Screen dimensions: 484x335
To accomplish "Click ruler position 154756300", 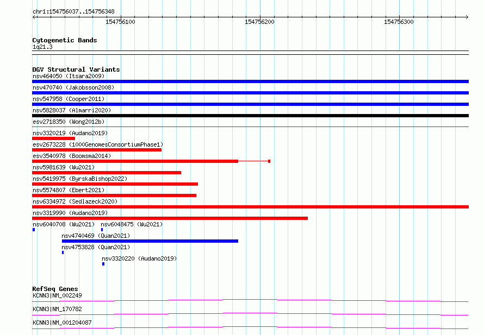I will click(399, 22).
